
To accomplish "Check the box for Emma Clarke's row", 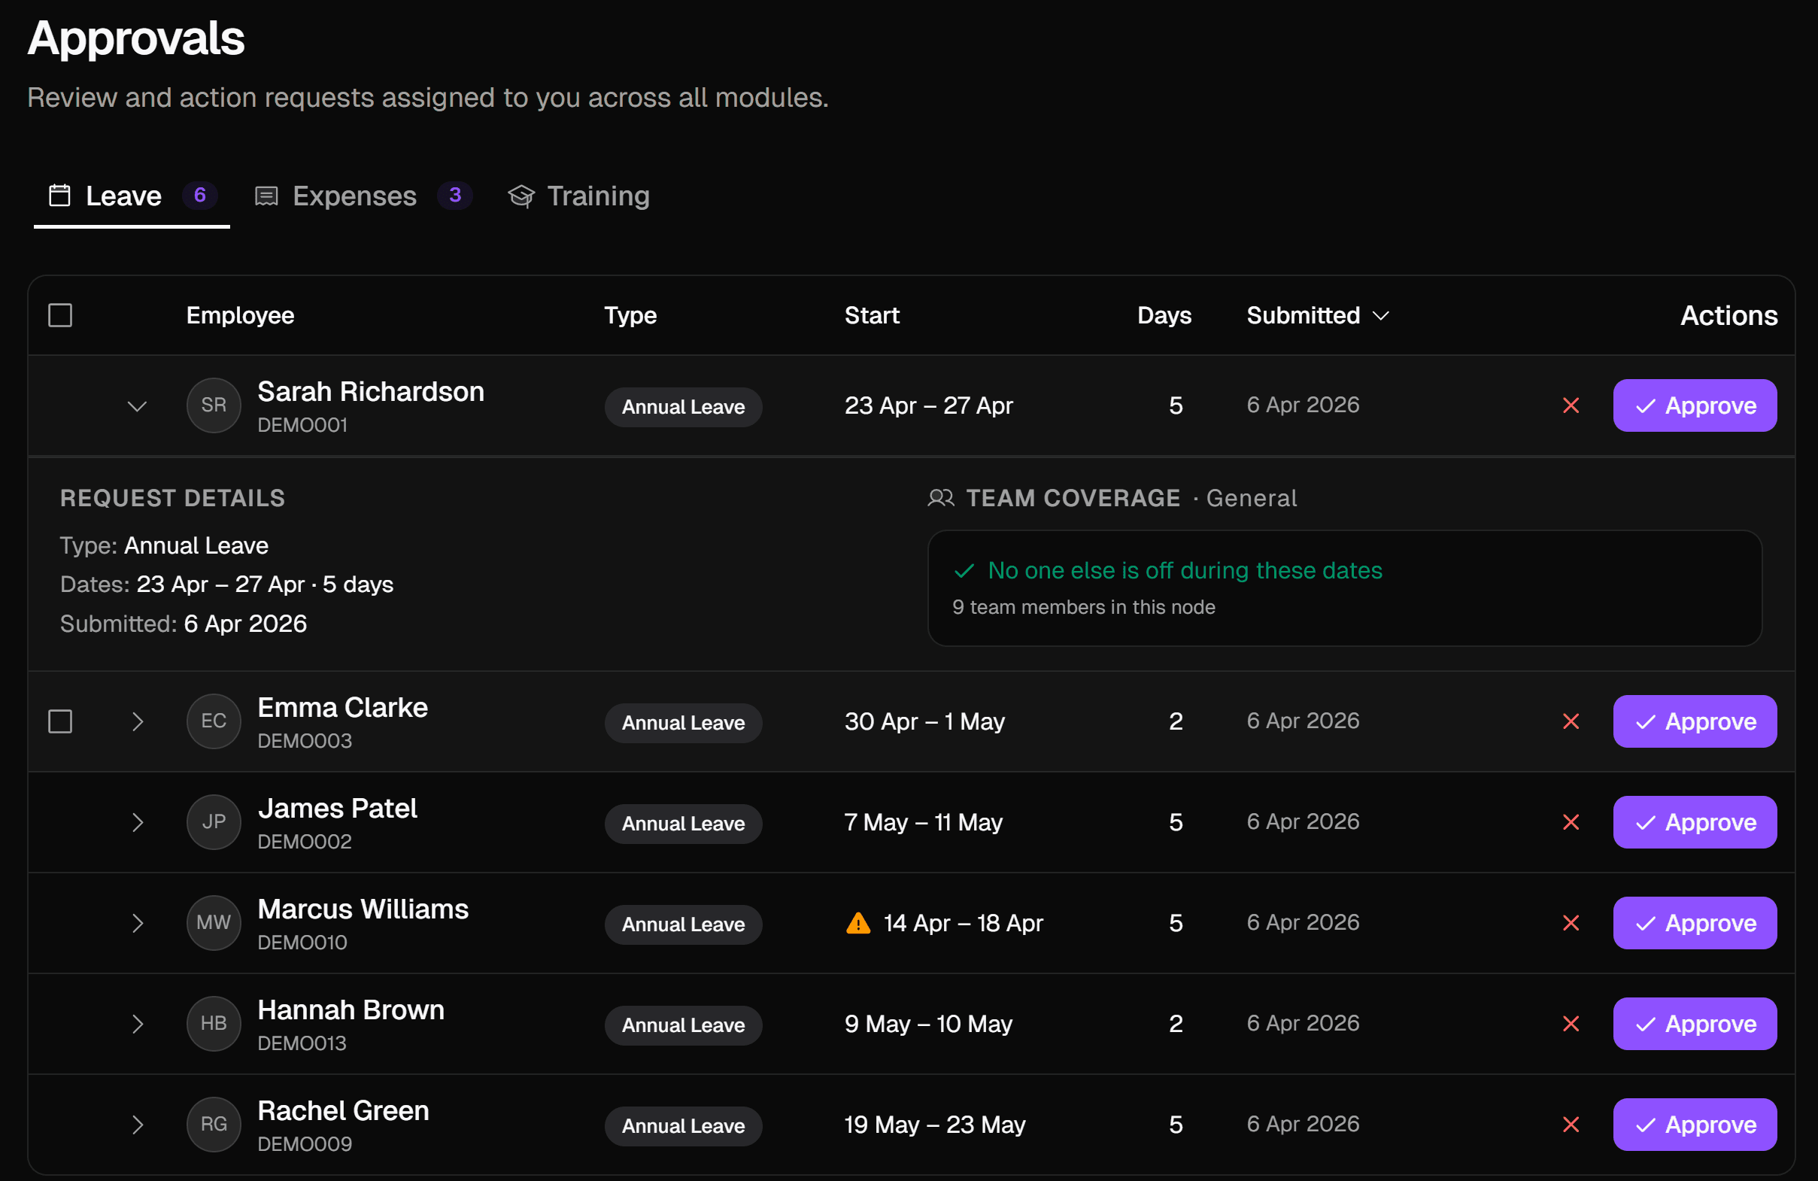I will (60, 721).
